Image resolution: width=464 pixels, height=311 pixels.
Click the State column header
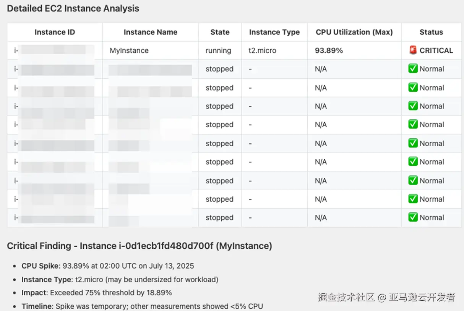click(x=220, y=32)
